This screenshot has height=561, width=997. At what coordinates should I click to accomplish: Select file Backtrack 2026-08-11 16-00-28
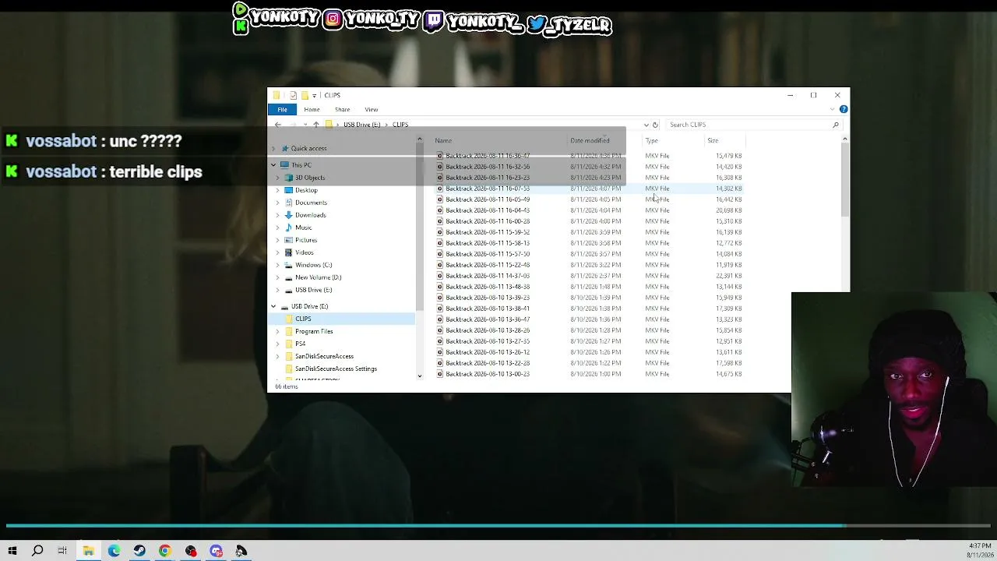click(x=488, y=221)
